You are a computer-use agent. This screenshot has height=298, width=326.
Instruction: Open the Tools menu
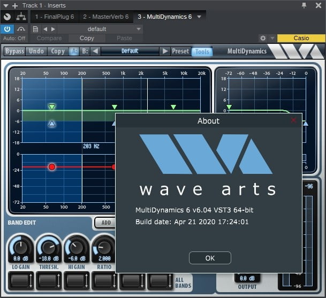tap(202, 51)
